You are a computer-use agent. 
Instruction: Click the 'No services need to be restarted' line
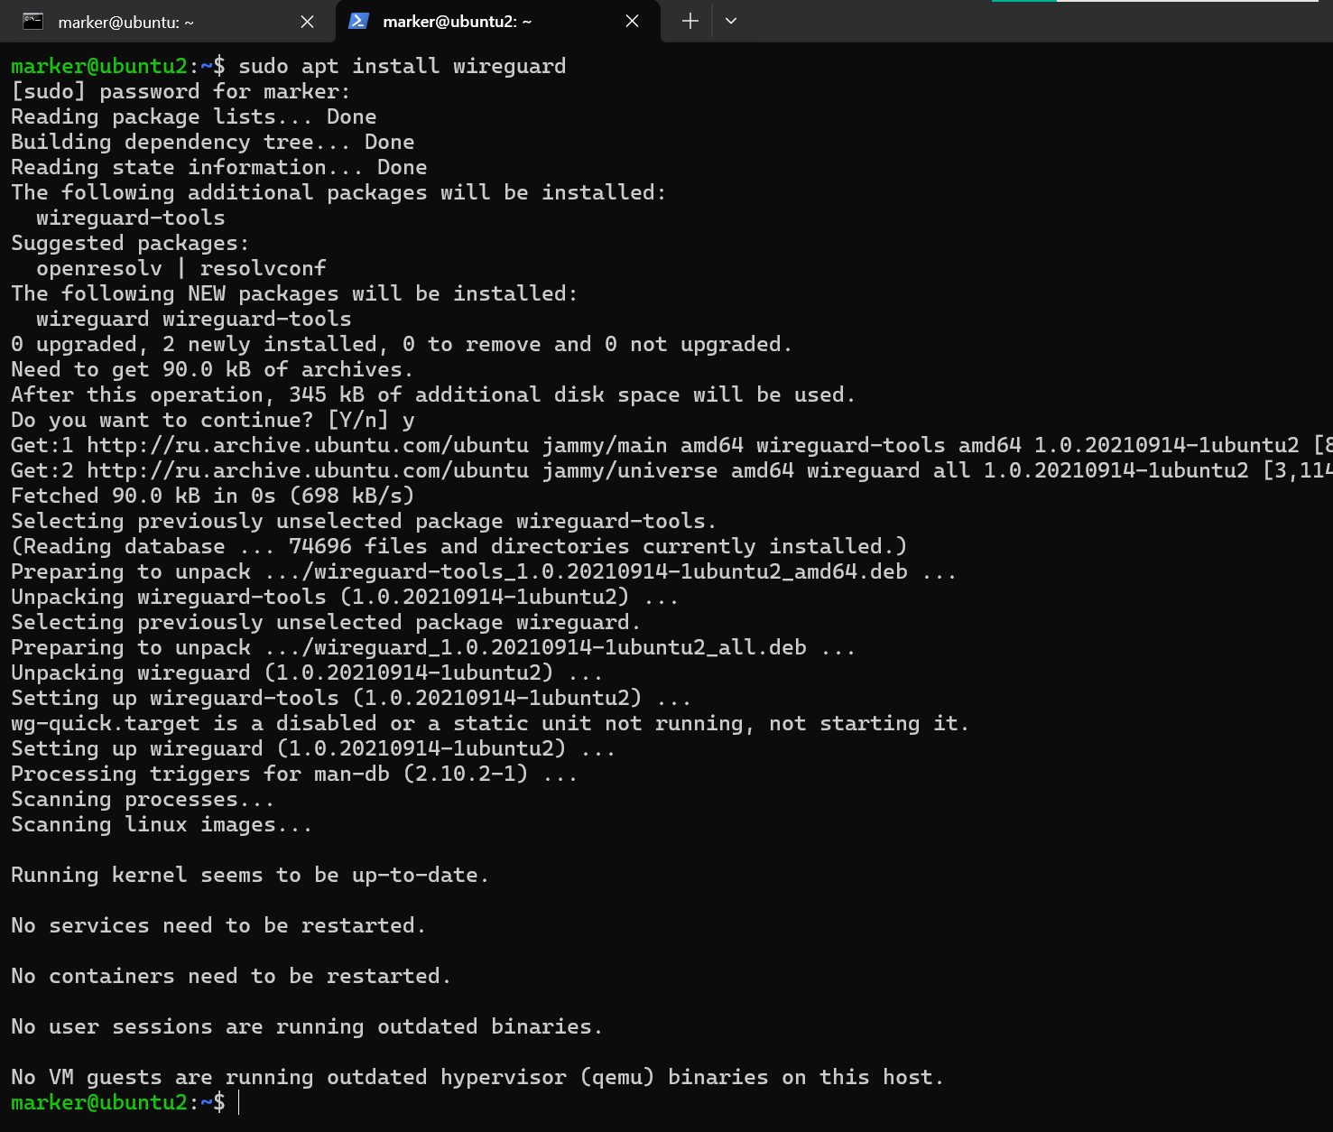(x=218, y=925)
